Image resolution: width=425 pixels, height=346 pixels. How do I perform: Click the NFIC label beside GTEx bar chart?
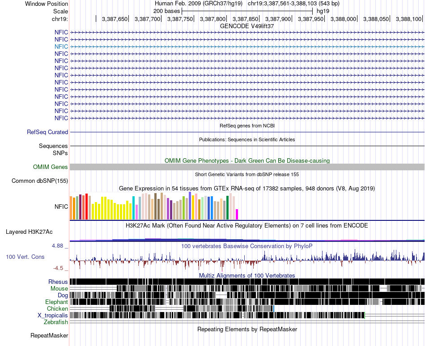coord(61,207)
